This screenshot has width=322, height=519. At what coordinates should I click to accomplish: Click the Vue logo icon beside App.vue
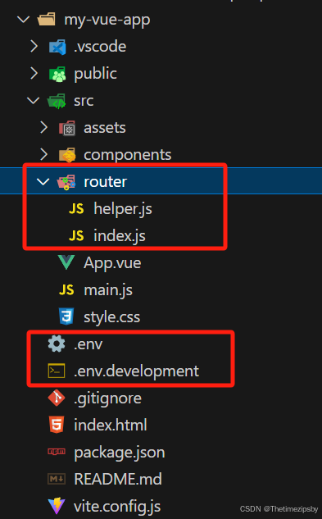(x=66, y=263)
